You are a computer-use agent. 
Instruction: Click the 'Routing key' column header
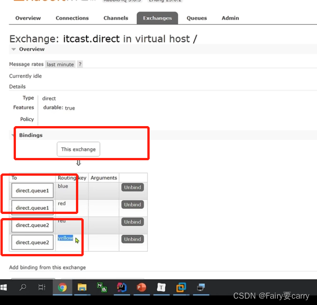[x=72, y=178]
